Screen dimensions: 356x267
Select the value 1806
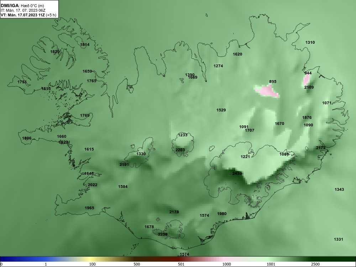(27, 138)
